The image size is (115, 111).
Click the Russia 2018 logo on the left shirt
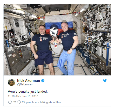[x=44, y=39]
